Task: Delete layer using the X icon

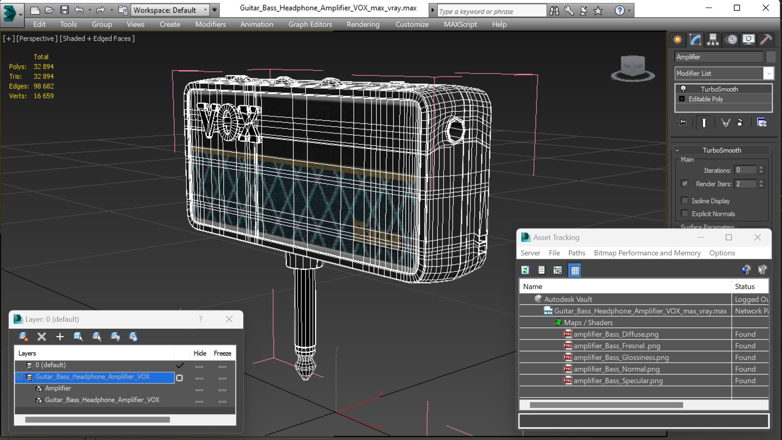Action: (x=42, y=337)
